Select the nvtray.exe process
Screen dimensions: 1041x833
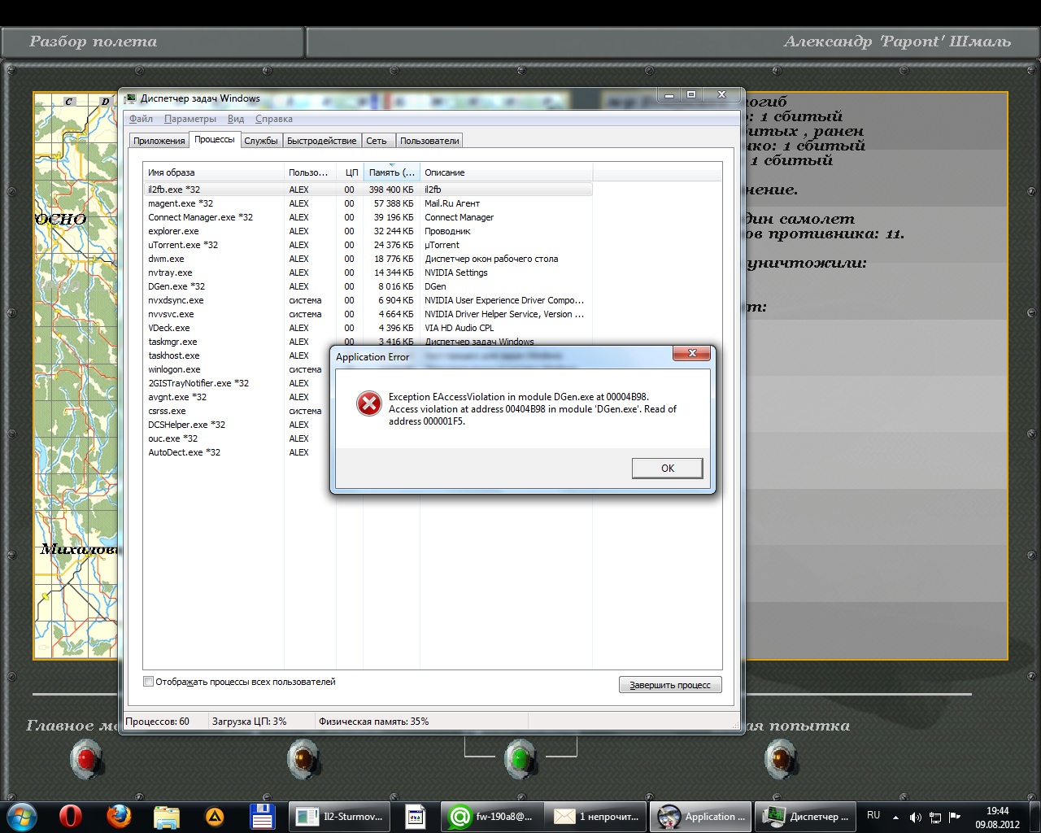(368, 273)
